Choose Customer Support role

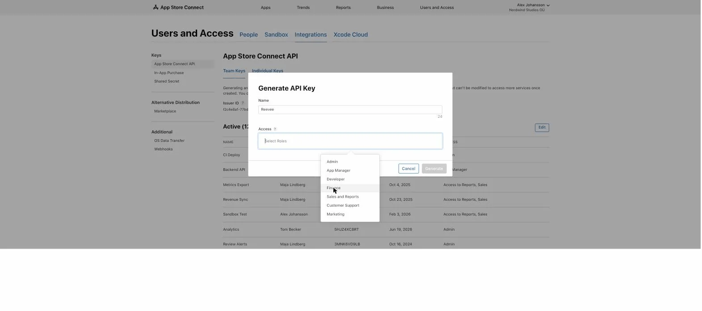point(350,205)
